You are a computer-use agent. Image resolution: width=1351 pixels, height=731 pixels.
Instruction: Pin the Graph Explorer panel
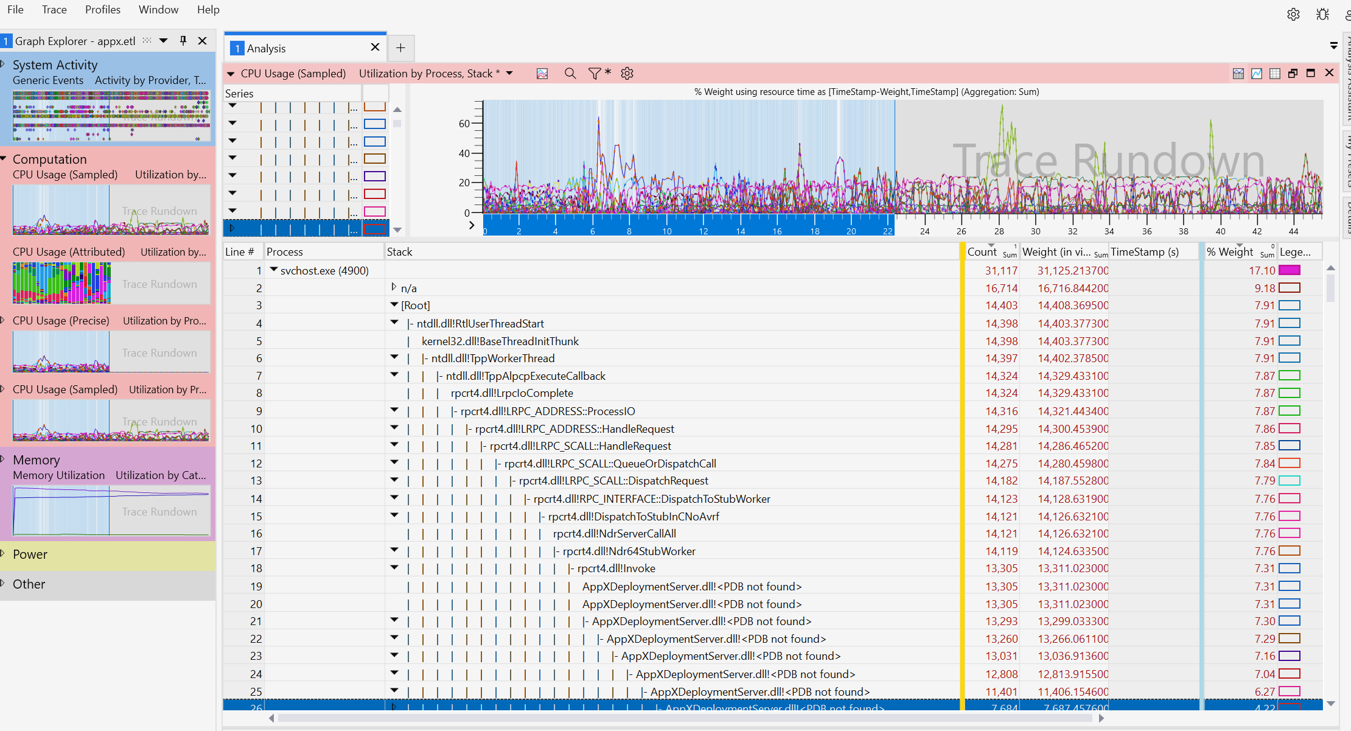[x=183, y=41]
